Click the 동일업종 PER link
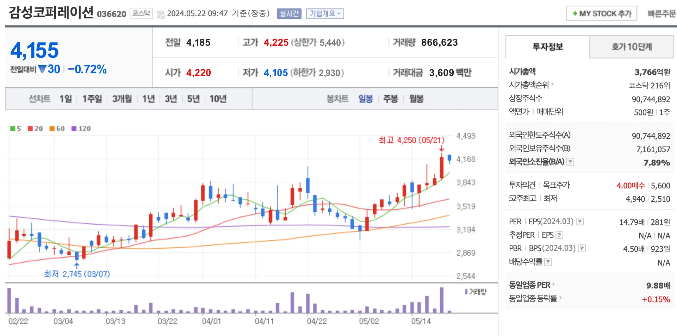 529,285
